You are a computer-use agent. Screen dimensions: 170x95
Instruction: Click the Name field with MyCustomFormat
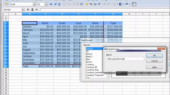125,59
